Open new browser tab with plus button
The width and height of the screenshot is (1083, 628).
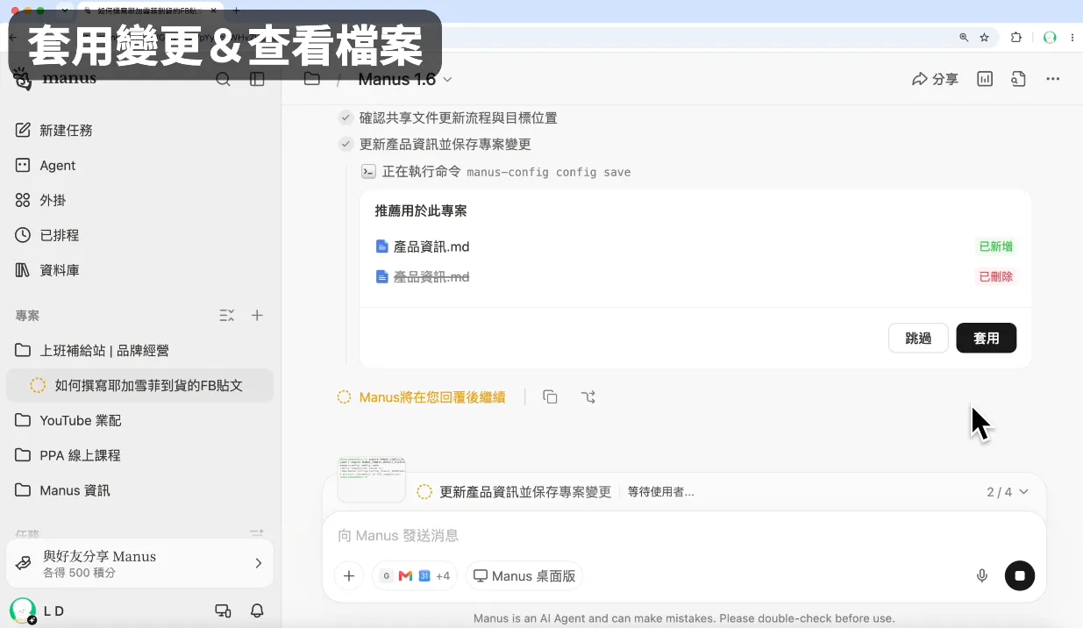(x=236, y=11)
